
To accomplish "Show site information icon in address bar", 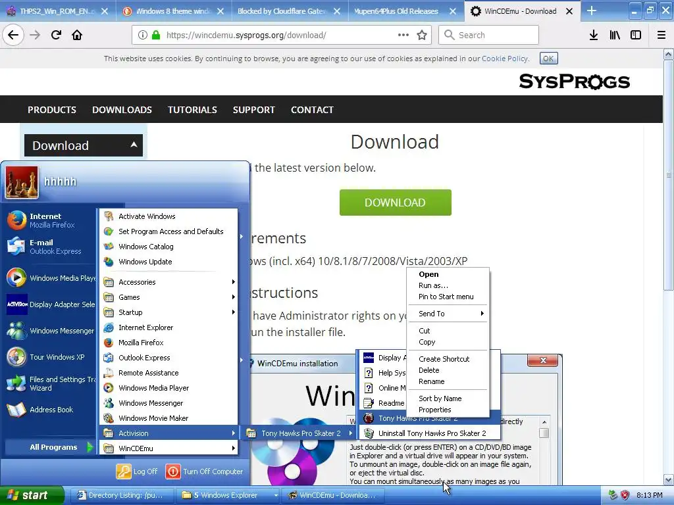I will coord(143,36).
